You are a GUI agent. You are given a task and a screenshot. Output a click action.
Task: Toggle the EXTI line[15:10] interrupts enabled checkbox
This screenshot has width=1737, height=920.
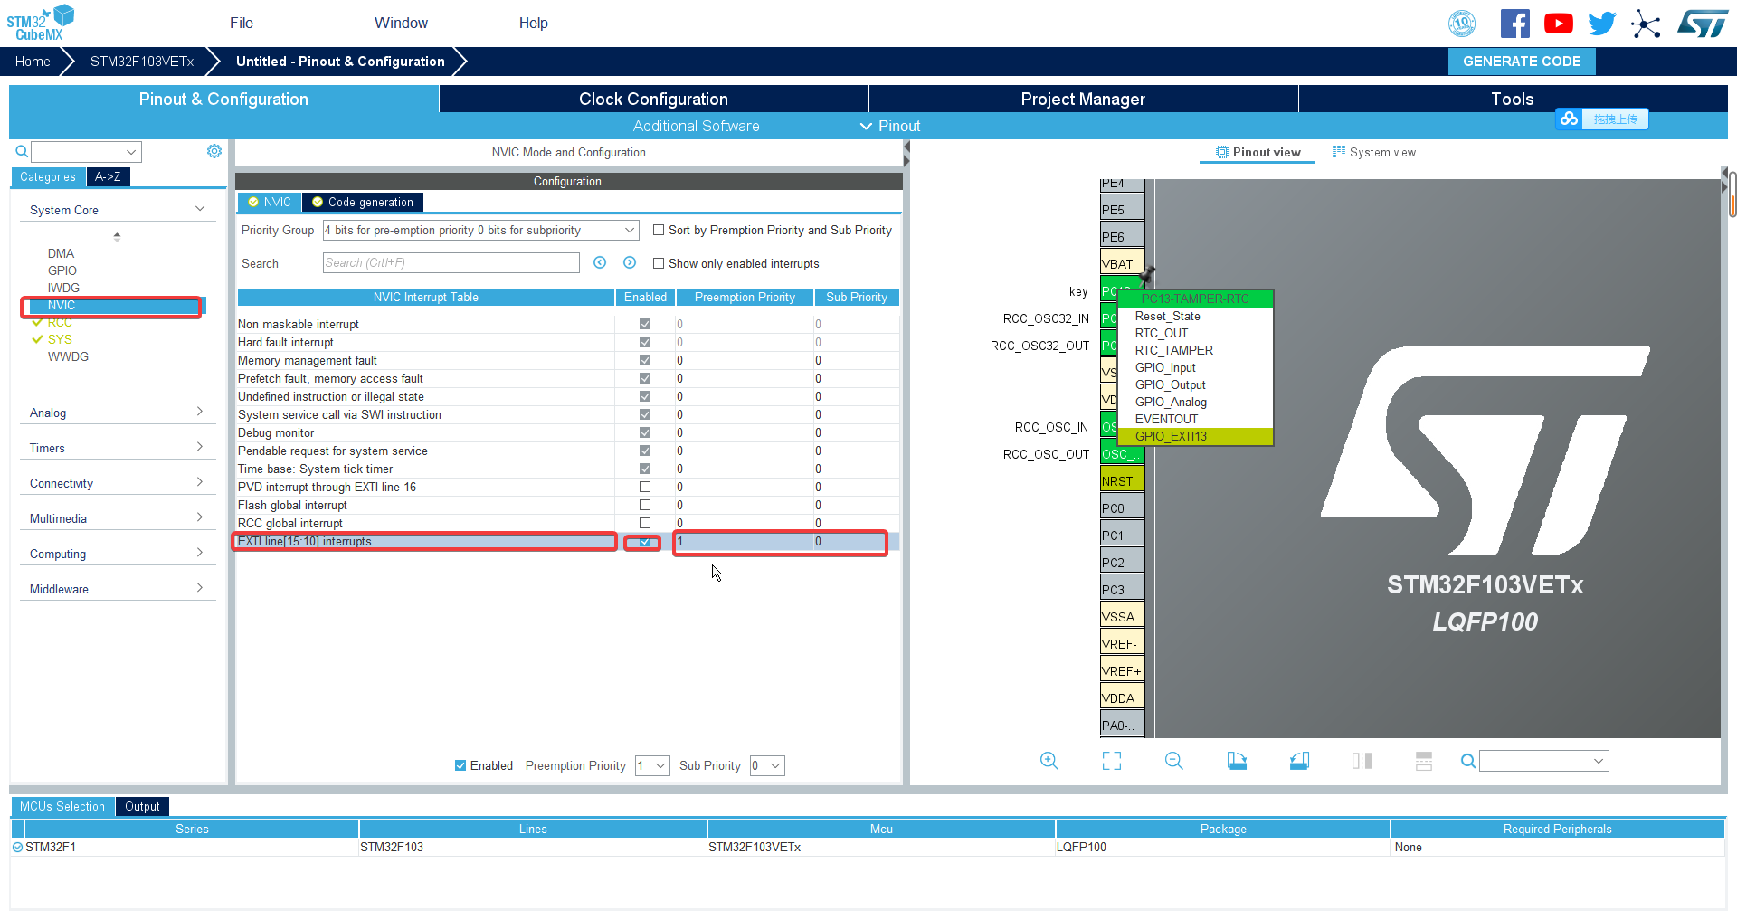(645, 541)
